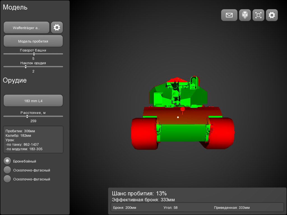Click the Пробитие: 306мм text
This screenshot has width=287, height=215.
(20, 131)
